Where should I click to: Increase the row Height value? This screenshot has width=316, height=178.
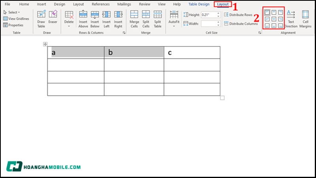(x=218, y=13)
